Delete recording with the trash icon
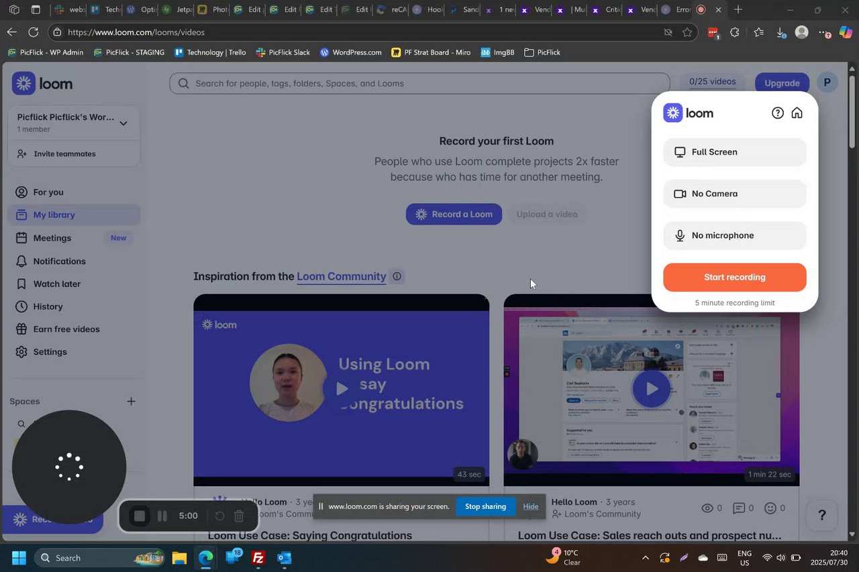The width and height of the screenshot is (859, 572). 239,516
